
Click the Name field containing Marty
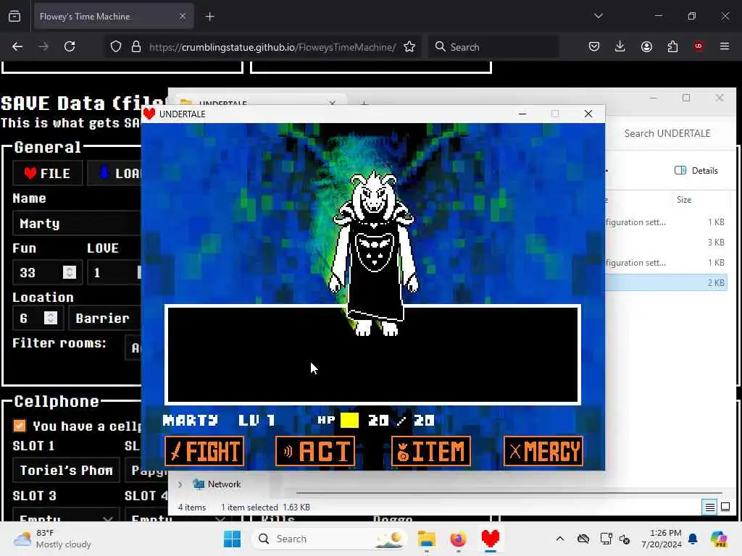tap(77, 224)
